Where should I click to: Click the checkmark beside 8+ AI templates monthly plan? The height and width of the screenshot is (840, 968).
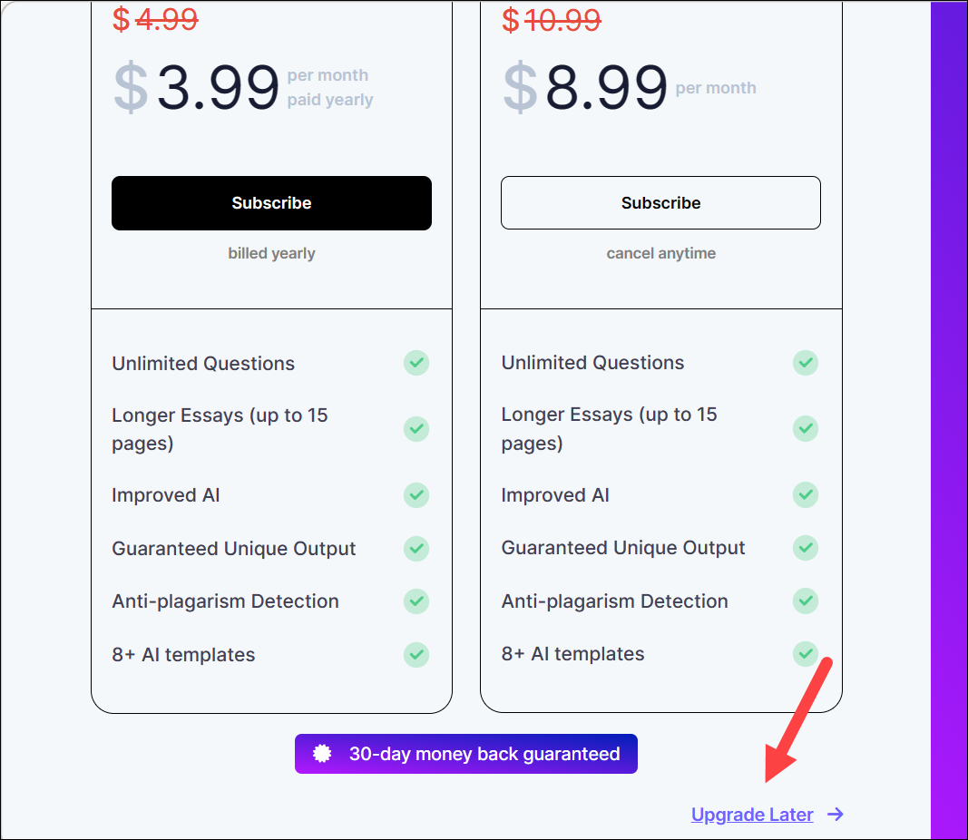[x=806, y=653]
